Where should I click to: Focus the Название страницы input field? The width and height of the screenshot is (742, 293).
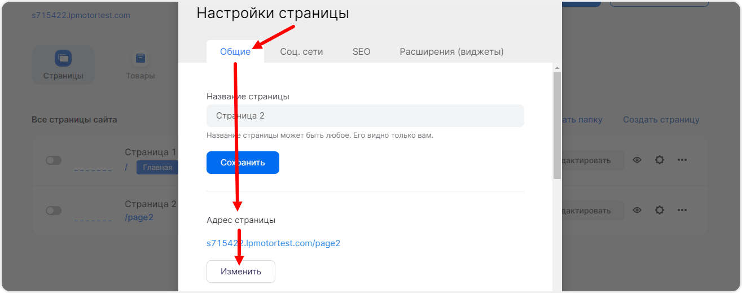(365, 116)
